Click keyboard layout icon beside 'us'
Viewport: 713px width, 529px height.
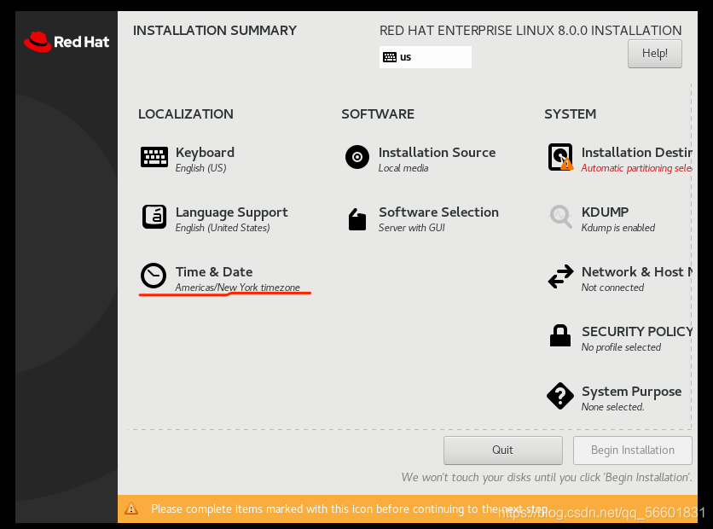390,57
